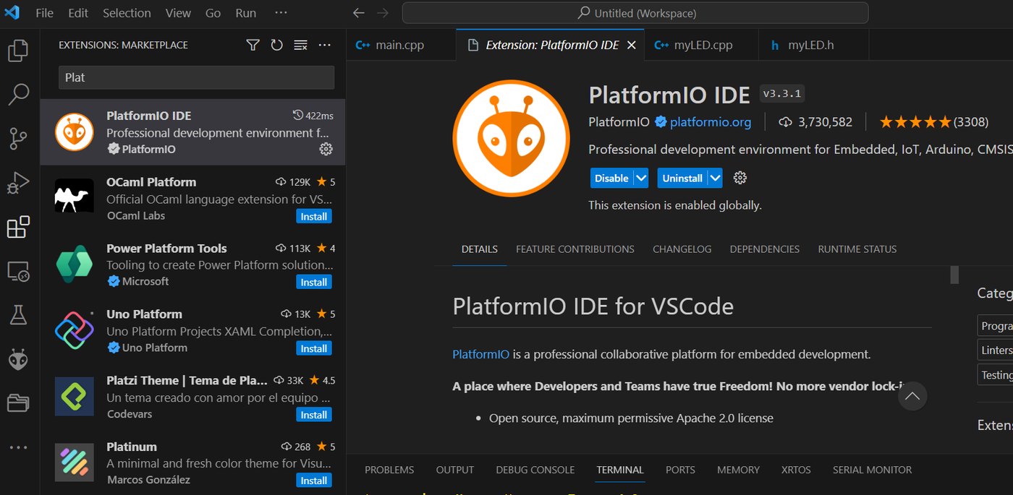The height and width of the screenshot is (495, 1013).
Task: Open the Run and Debug view
Action: (x=18, y=183)
